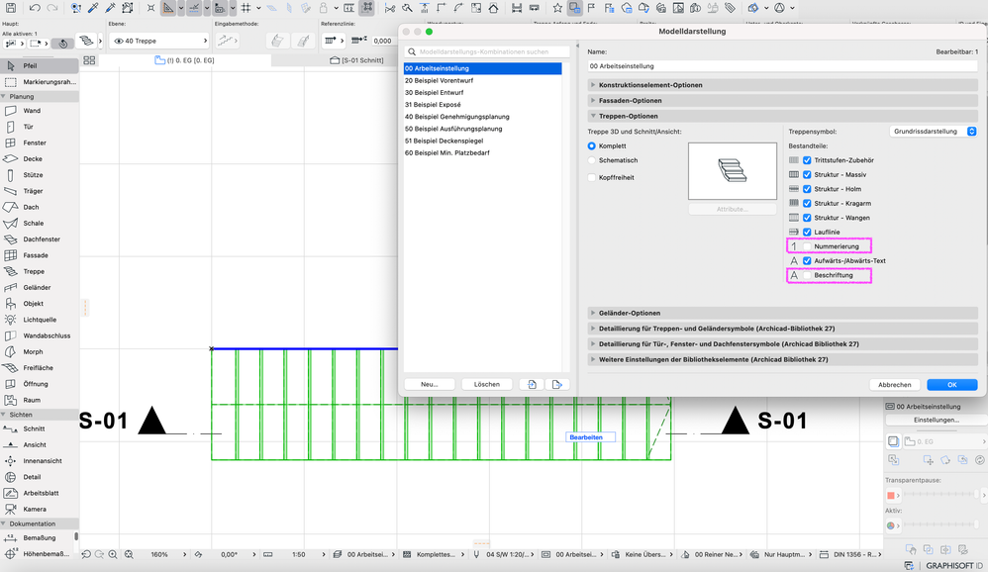Select 20 Beispiel Vorentwurf combination
Image resolution: width=988 pixels, height=572 pixels.
pyautogui.click(x=483, y=80)
